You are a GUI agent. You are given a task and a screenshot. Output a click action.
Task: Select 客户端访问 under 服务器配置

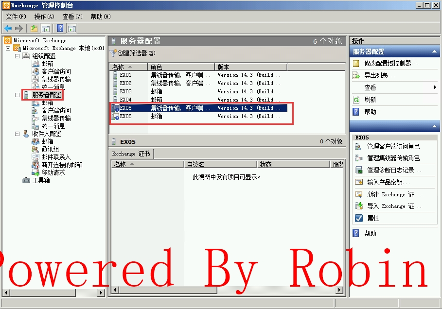56,110
